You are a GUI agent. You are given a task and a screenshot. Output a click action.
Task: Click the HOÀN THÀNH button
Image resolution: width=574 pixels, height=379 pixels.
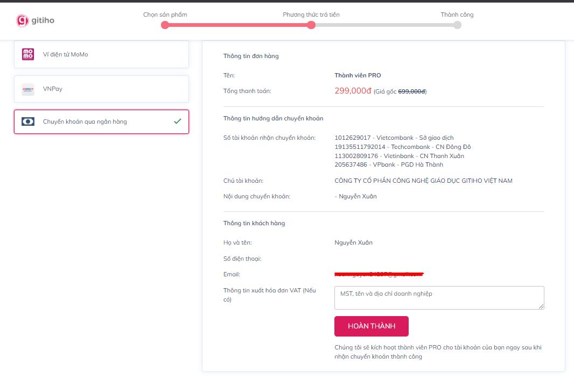coord(371,326)
